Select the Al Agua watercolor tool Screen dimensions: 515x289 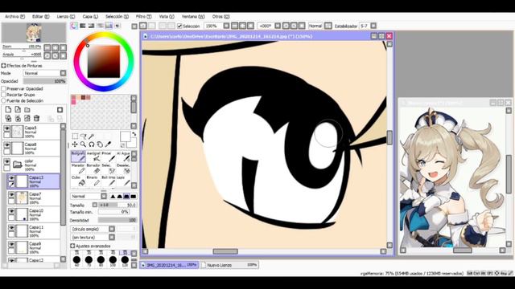tap(123, 157)
